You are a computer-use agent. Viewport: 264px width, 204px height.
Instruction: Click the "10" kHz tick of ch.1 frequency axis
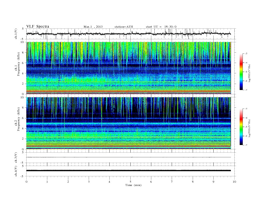tap(22, 42)
